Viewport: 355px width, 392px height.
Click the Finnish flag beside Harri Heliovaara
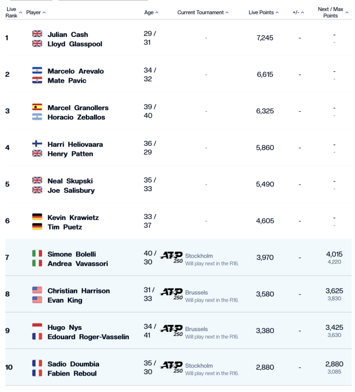(37, 144)
